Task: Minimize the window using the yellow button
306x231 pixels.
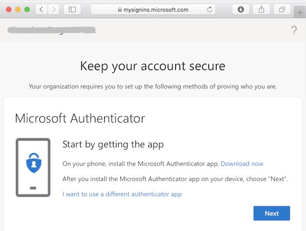Action: [18, 9]
